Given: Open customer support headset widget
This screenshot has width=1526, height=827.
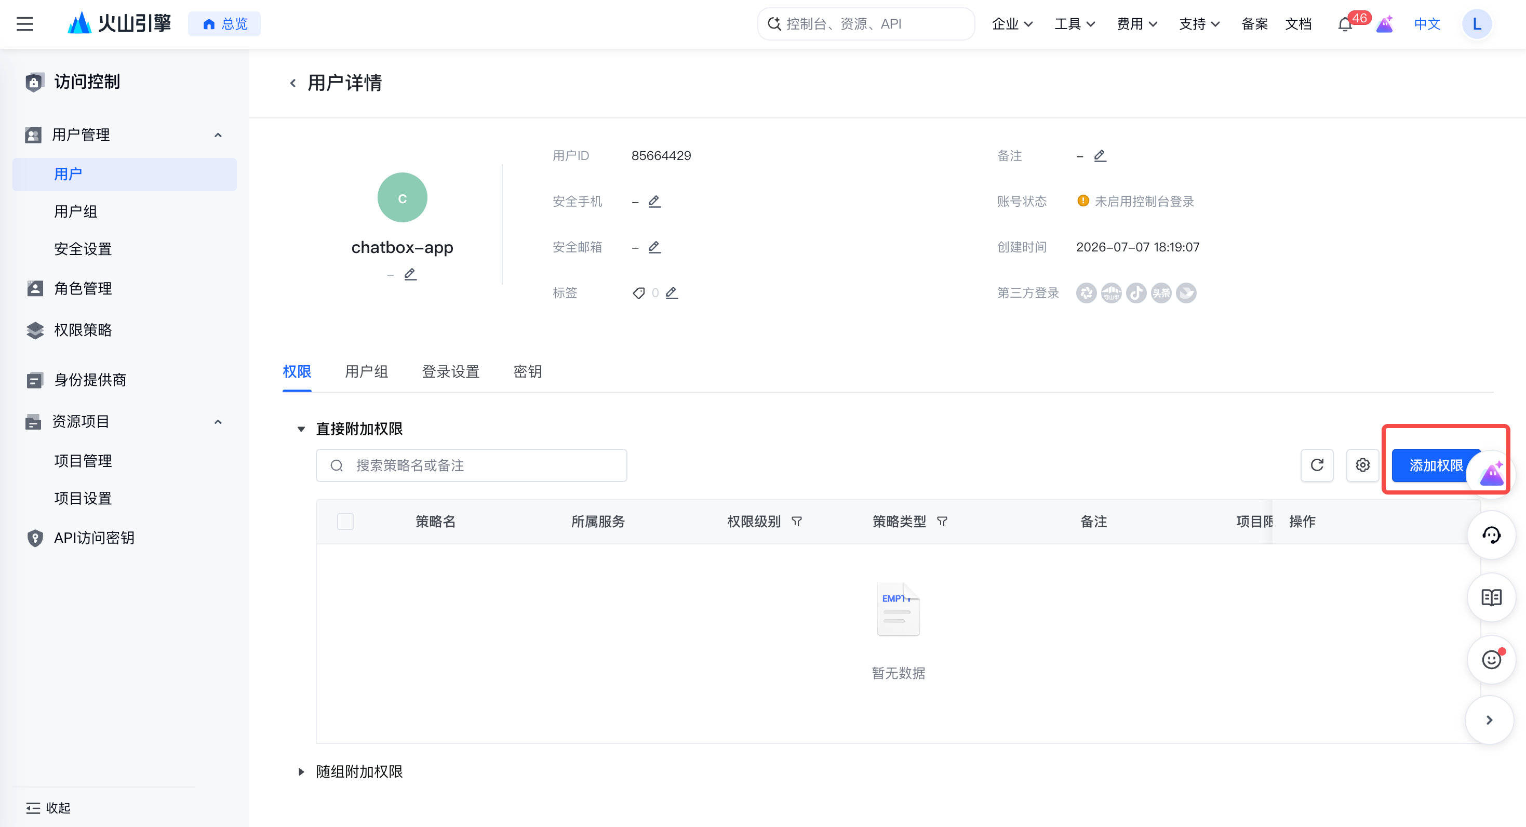Looking at the screenshot, I should pyautogui.click(x=1491, y=536).
